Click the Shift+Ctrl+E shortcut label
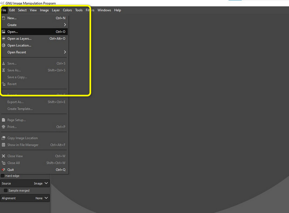Image resolution: width=289 pixels, height=213 pixels. click(57, 102)
